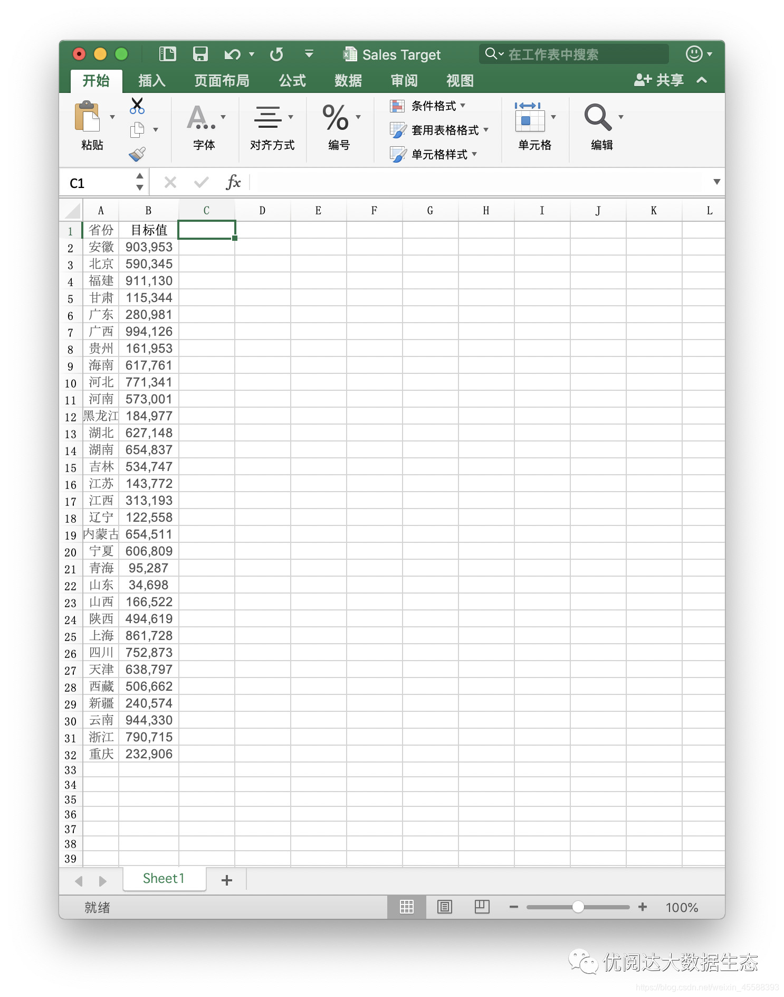The width and height of the screenshot is (784, 997).
Task: Click the workbook search field
Action: [574, 54]
